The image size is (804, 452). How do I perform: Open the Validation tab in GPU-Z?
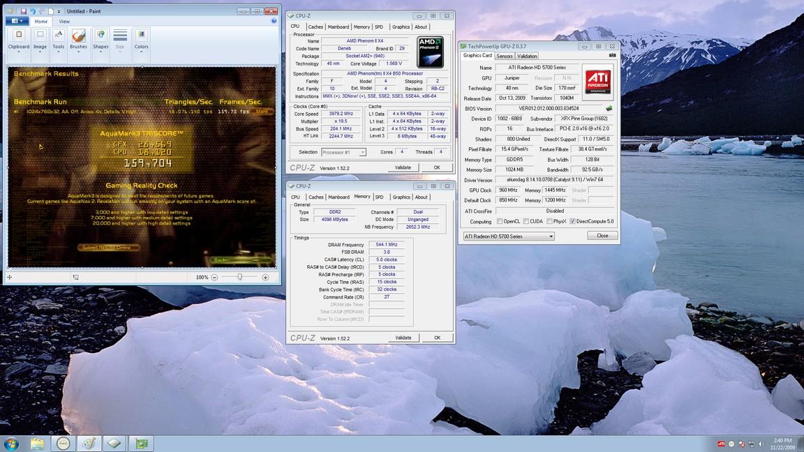coord(527,56)
